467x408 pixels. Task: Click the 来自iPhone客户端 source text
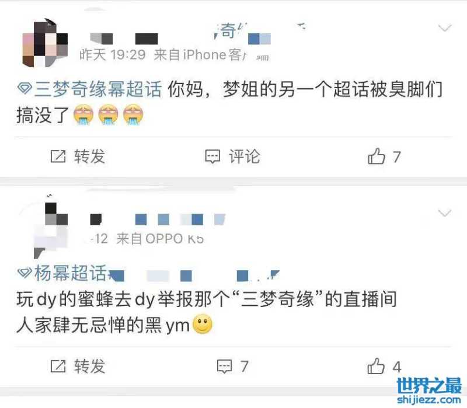tap(200, 54)
